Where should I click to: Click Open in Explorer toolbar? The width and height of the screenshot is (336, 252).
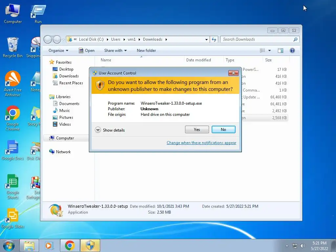pyautogui.click(x=87, y=51)
